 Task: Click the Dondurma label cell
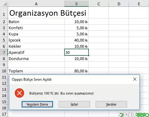point(36,58)
